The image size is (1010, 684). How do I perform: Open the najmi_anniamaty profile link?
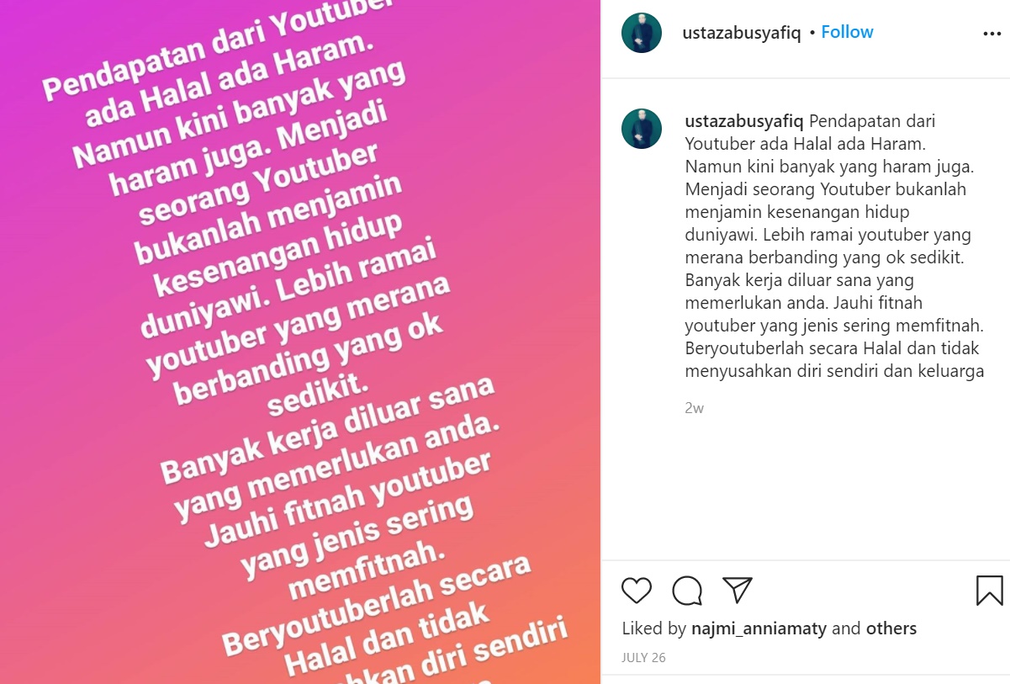pos(759,628)
